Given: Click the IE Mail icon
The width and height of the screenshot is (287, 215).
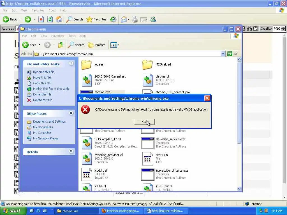Looking at the screenshot, I should (124, 19).
